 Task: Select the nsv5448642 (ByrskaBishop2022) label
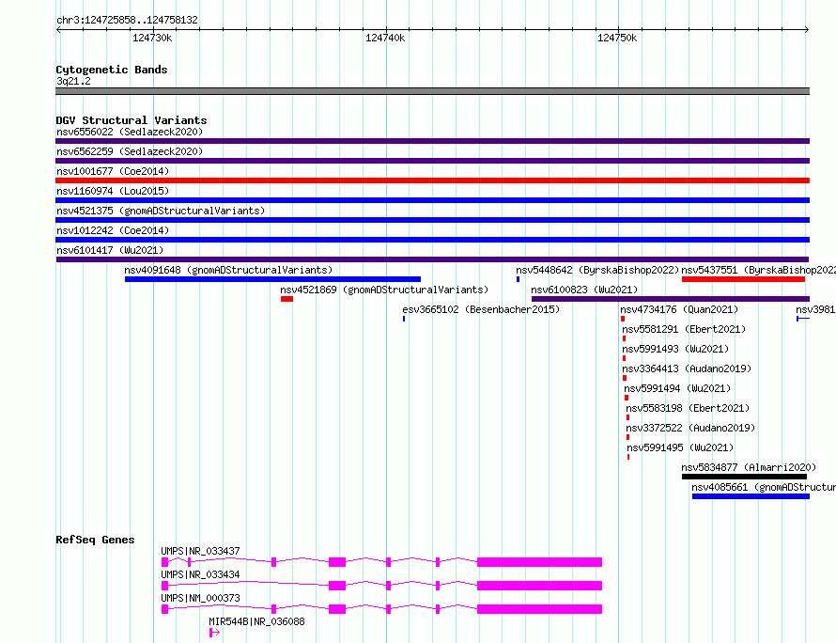(597, 270)
